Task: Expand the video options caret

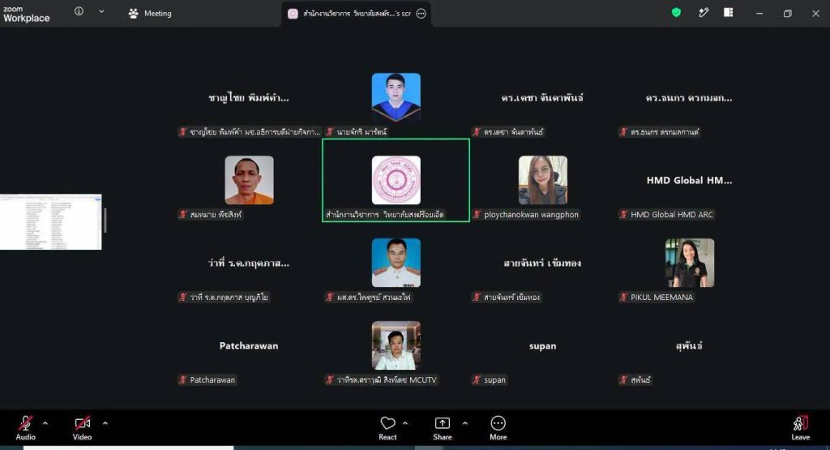Action: [x=105, y=423]
